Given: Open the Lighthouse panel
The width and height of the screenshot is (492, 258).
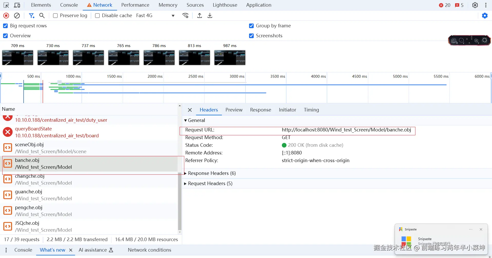Looking at the screenshot, I should pyautogui.click(x=225, y=5).
